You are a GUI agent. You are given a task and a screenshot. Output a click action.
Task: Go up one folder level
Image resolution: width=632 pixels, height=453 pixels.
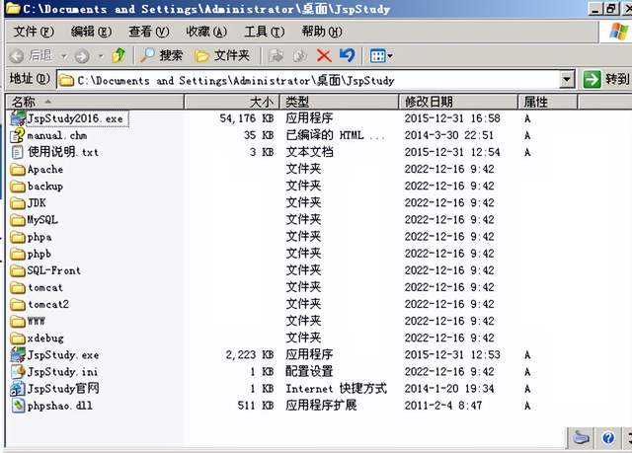pos(118,55)
